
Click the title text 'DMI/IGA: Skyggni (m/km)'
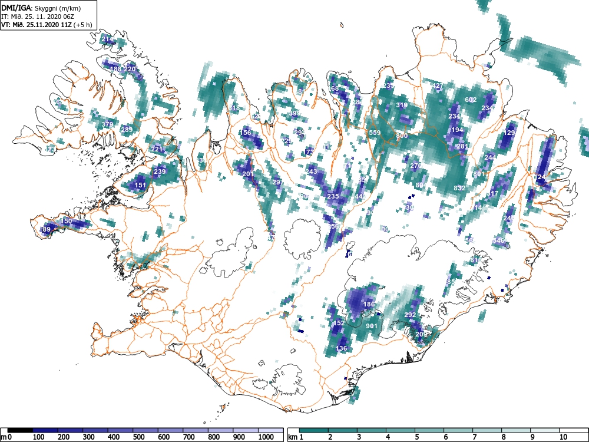[x=41, y=8]
